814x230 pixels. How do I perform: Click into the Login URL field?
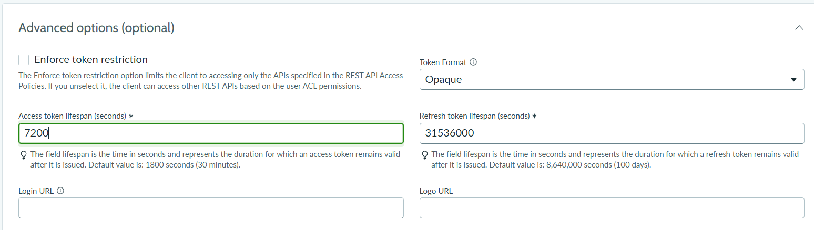211,208
